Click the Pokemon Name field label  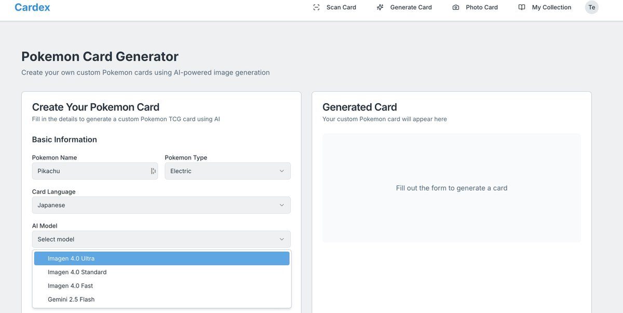point(55,158)
